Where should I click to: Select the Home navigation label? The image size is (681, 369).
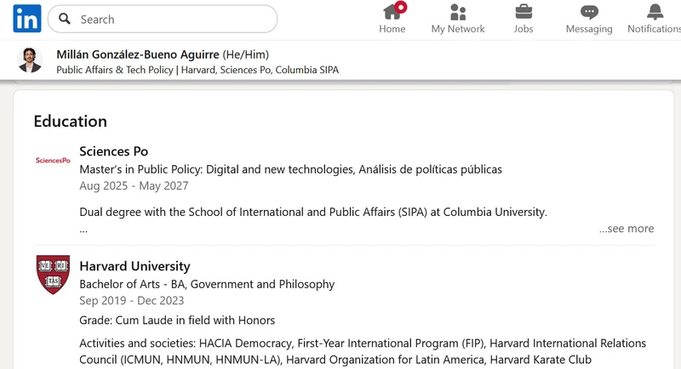coord(392,29)
